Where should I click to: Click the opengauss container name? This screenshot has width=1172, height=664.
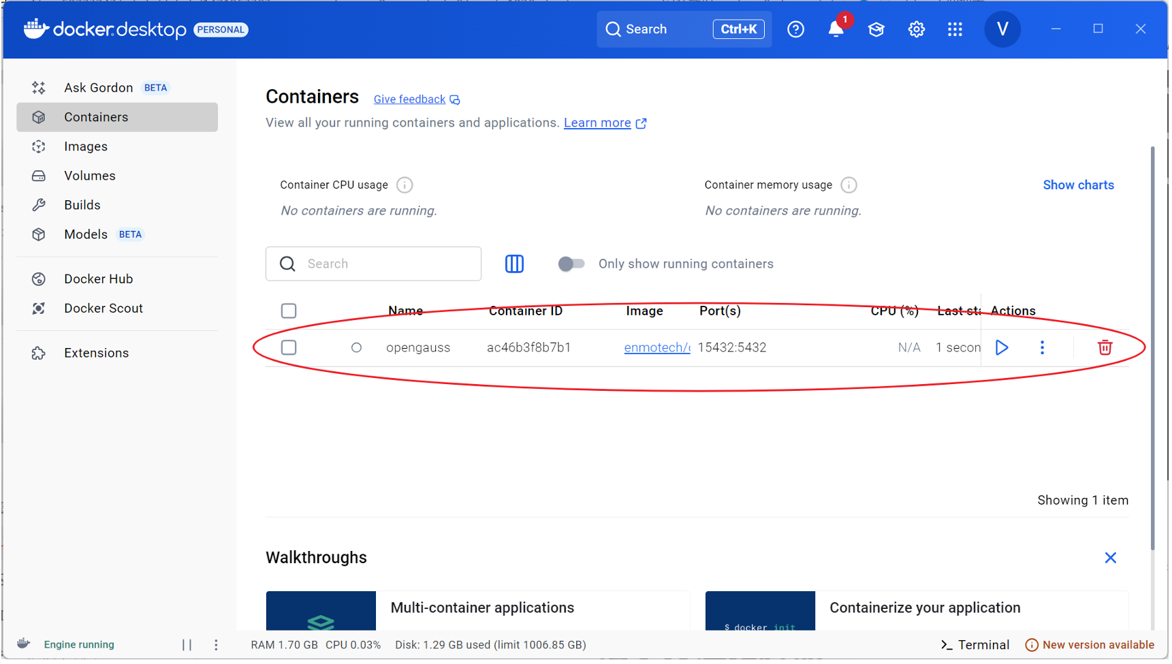tap(419, 348)
